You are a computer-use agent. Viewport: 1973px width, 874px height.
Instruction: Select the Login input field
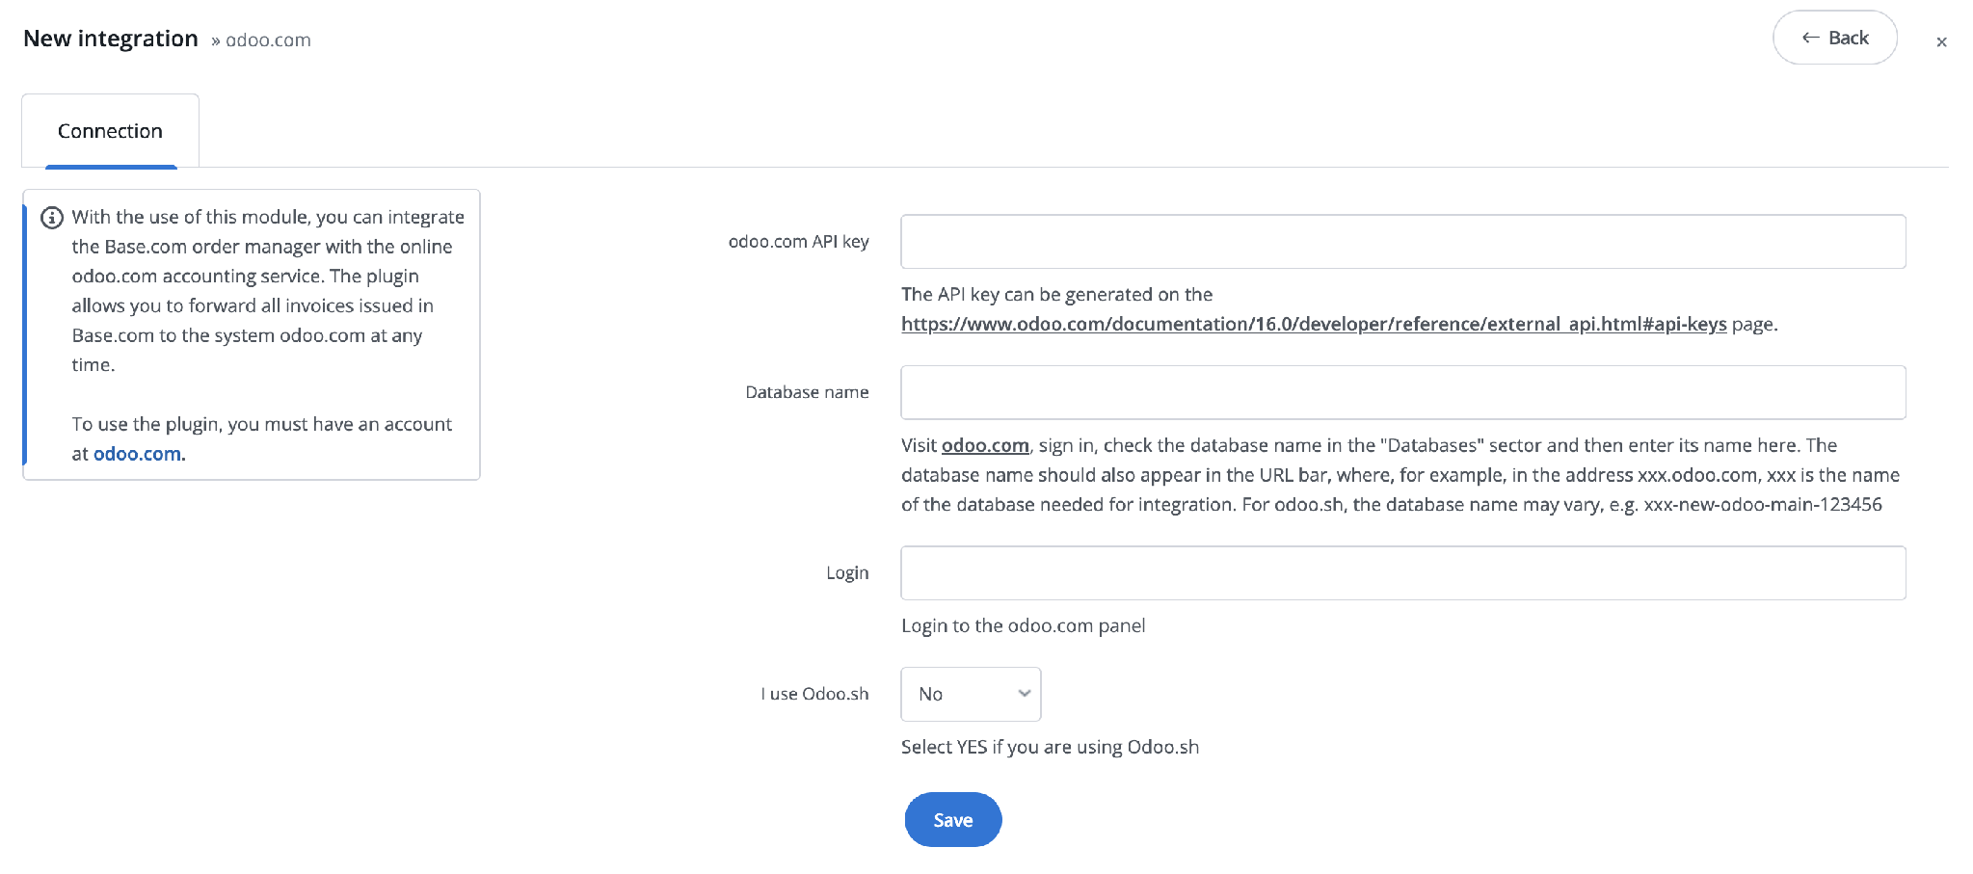pyautogui.click(x=1402, y=573)
